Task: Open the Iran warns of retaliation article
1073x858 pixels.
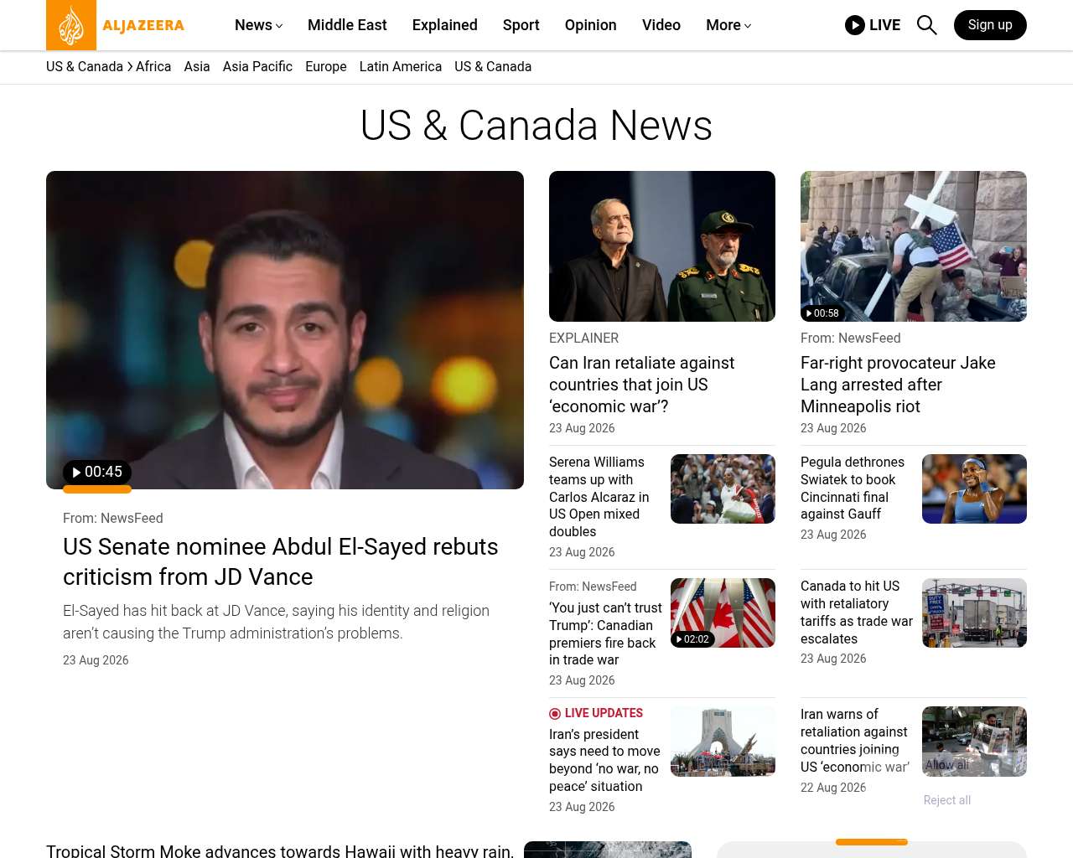Action: (x=855, y=741)
